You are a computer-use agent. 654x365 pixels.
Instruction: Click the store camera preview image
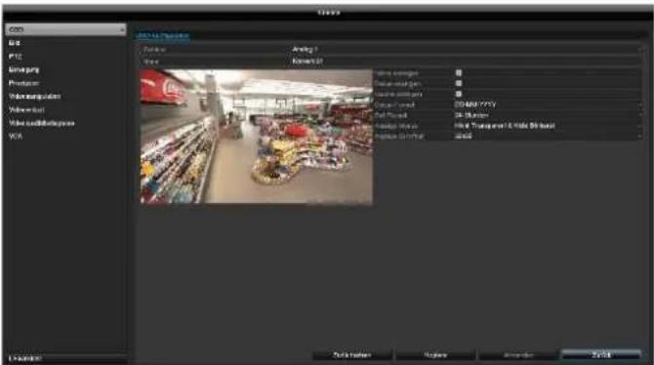257,137
